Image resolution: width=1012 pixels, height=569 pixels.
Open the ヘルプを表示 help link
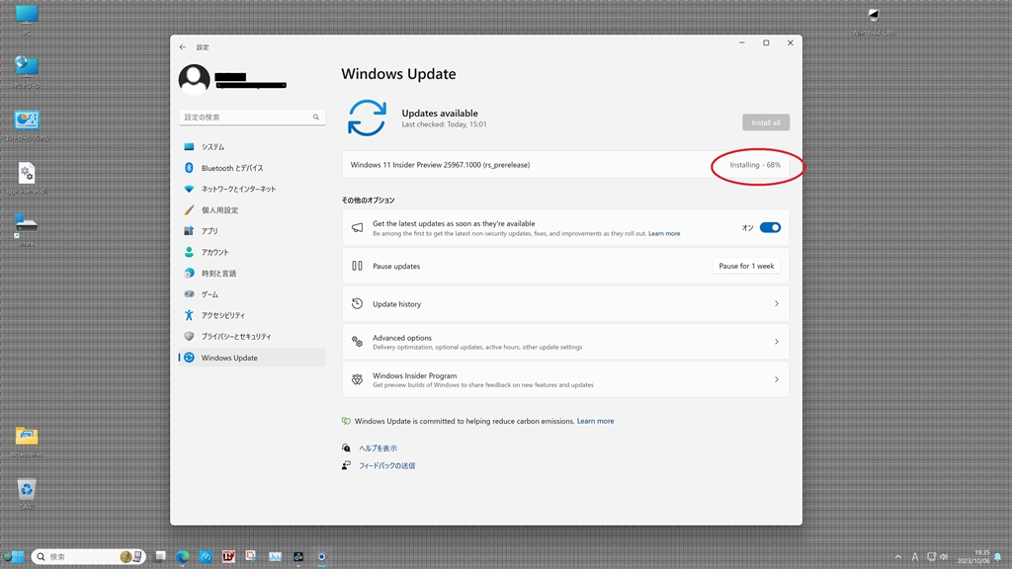pyautogui.click(x=379, y=448)
